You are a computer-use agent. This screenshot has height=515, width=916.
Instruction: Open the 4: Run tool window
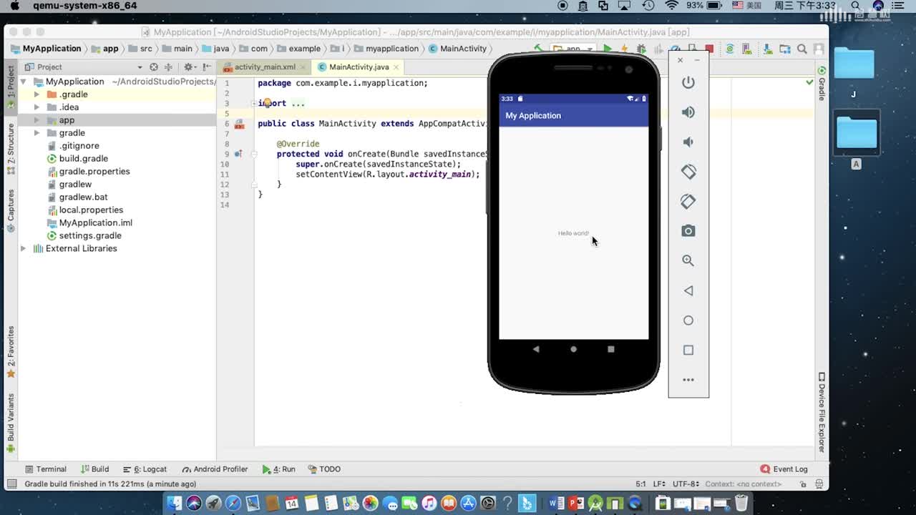point(278,469)
